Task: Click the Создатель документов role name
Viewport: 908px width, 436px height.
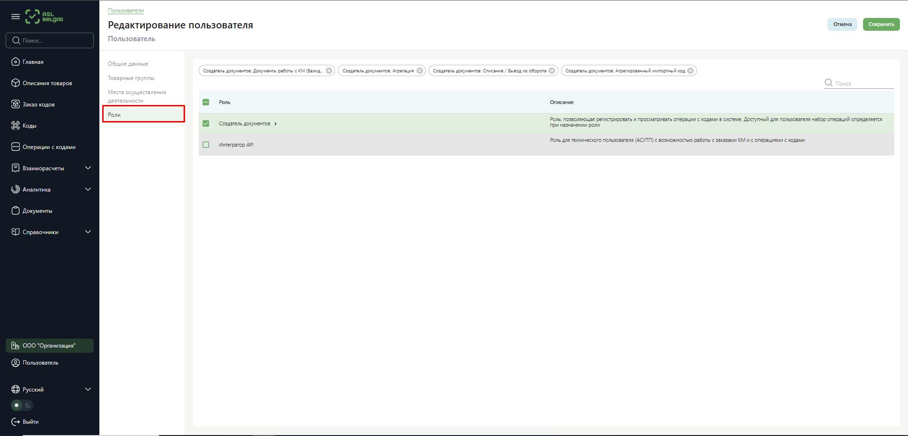Action: (245, 123)
